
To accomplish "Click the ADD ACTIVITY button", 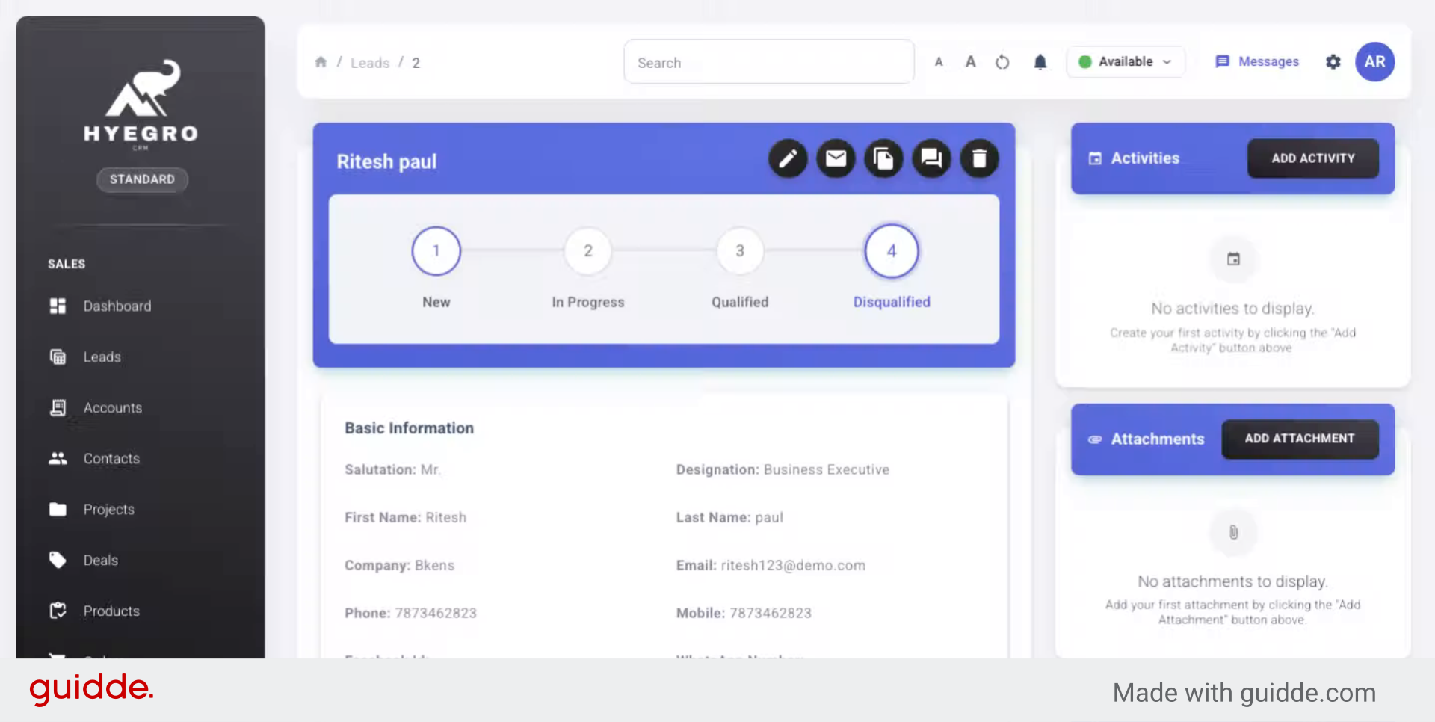I will pos(1312,158).
